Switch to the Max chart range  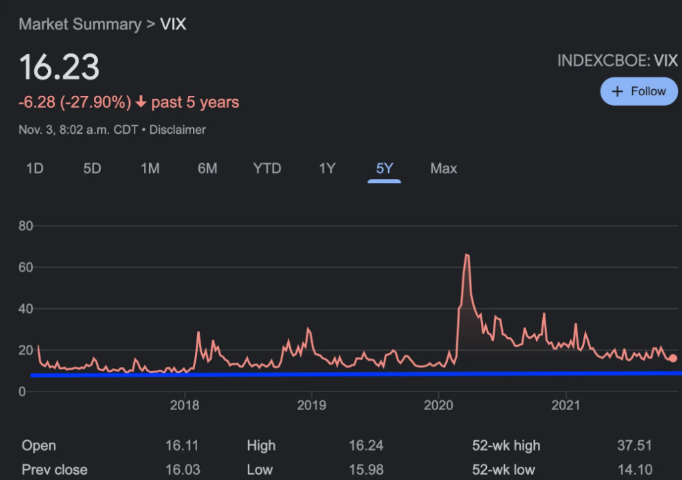444,168
